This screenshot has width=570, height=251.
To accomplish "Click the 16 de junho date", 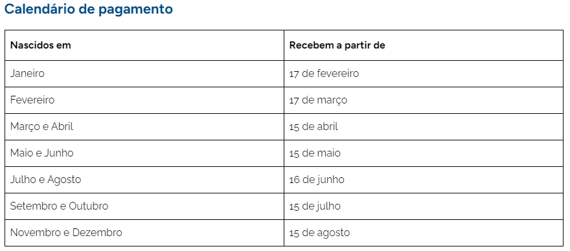I will pyautogui.click(x=317, y=180).
